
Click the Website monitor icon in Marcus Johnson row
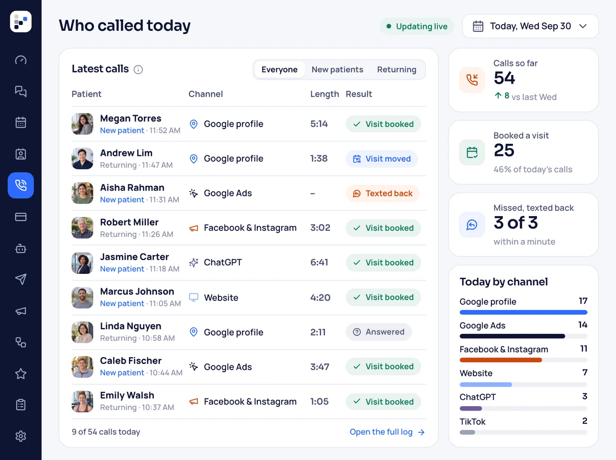193,297
